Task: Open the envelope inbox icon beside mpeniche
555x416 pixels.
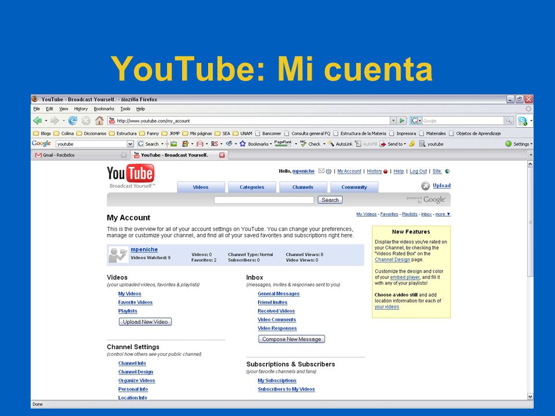Action: (x=321, y=171)
